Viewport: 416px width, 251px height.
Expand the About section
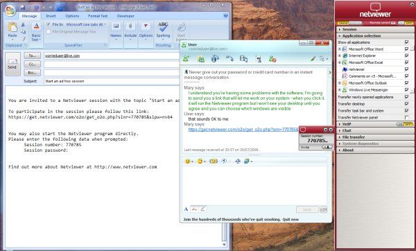pyautogui.click(x=375, y=150)
